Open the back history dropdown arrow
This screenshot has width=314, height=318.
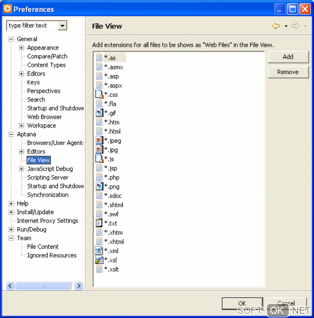pyautogui.click(x=286, y=26)
